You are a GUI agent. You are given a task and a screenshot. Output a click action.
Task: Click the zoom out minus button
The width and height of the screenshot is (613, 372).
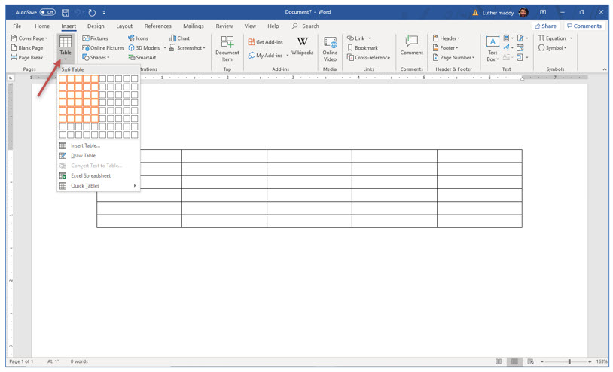542,362
